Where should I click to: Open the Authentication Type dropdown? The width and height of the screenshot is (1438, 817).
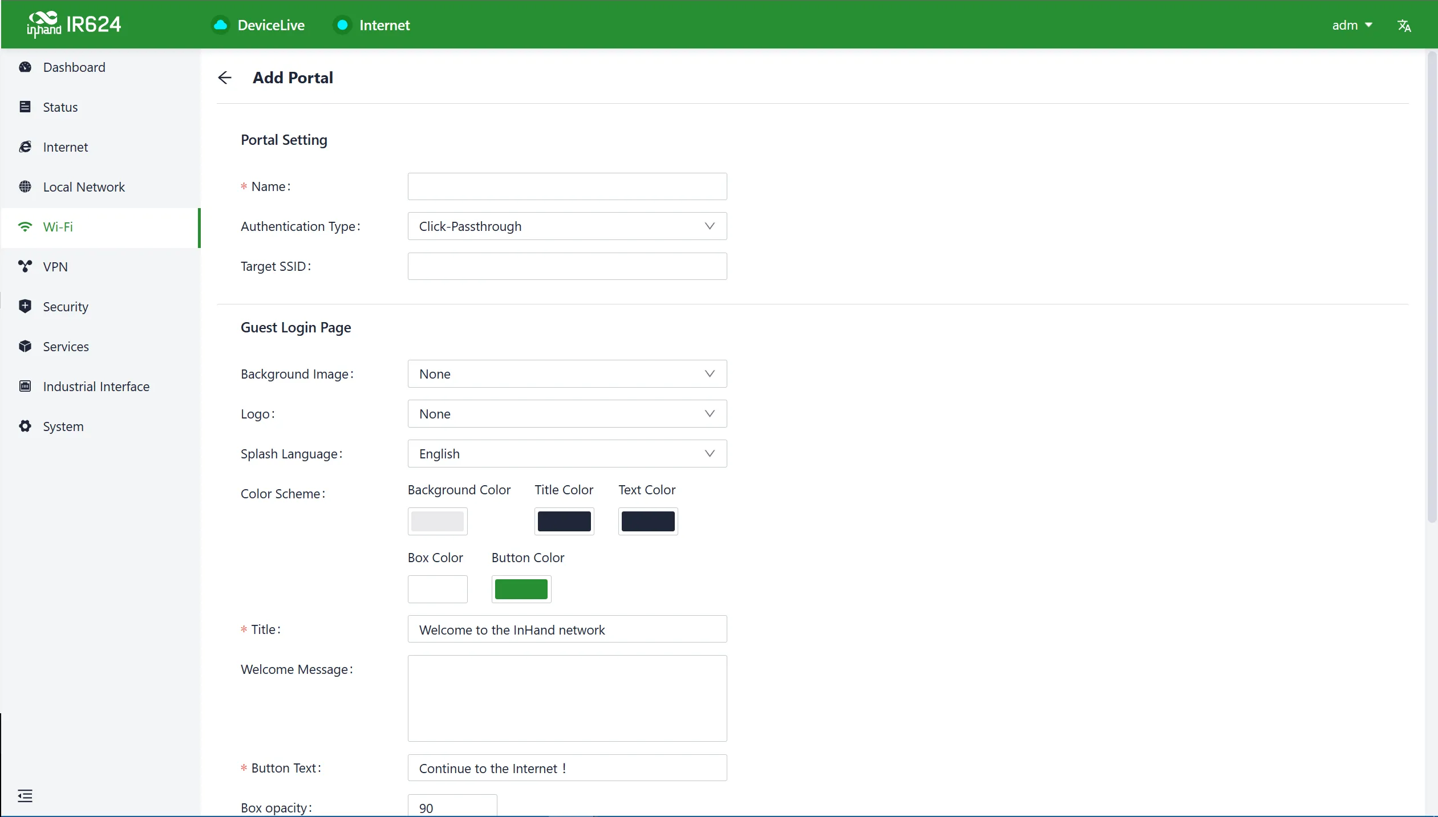coord(567,226)
